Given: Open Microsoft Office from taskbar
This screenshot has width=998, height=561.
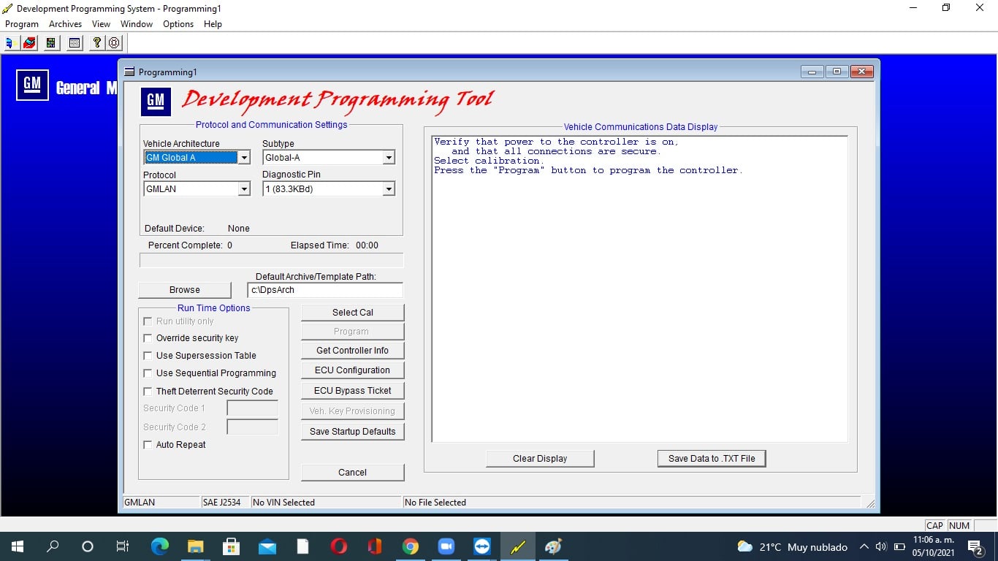Looking at the screenshot, I should [374, 546].
